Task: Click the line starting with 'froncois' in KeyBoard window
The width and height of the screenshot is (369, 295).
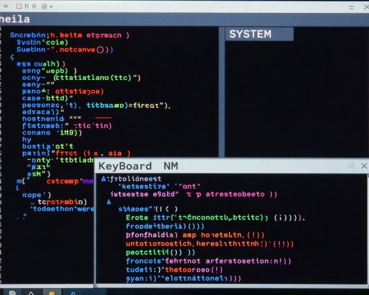Action: pyautogui.click(x=208, y=261)
